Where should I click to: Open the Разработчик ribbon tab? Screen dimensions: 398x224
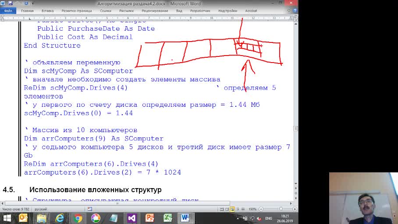(x=200, y=11)
